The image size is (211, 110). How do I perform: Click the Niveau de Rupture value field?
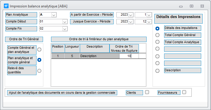pyautogui.click(x=129, y=56)
